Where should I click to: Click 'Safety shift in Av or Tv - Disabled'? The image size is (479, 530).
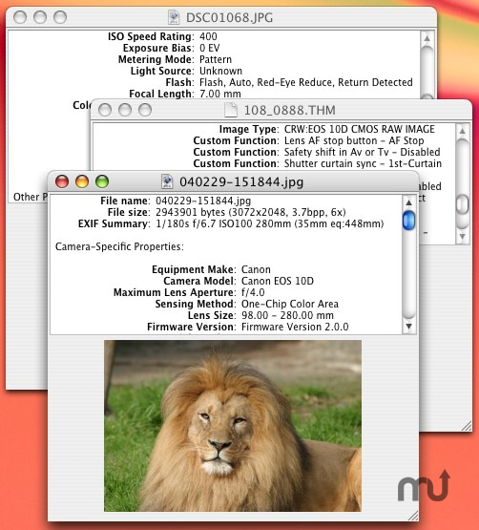[363, 152]
